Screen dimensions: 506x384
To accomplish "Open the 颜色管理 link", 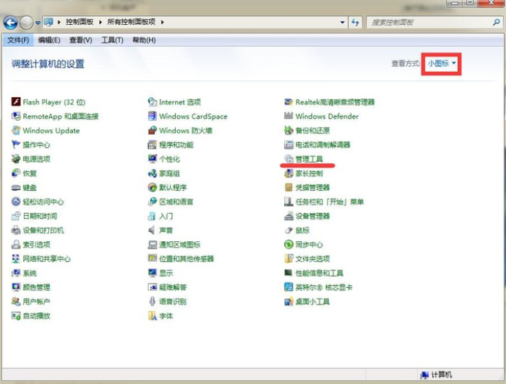I will (36, 287).
